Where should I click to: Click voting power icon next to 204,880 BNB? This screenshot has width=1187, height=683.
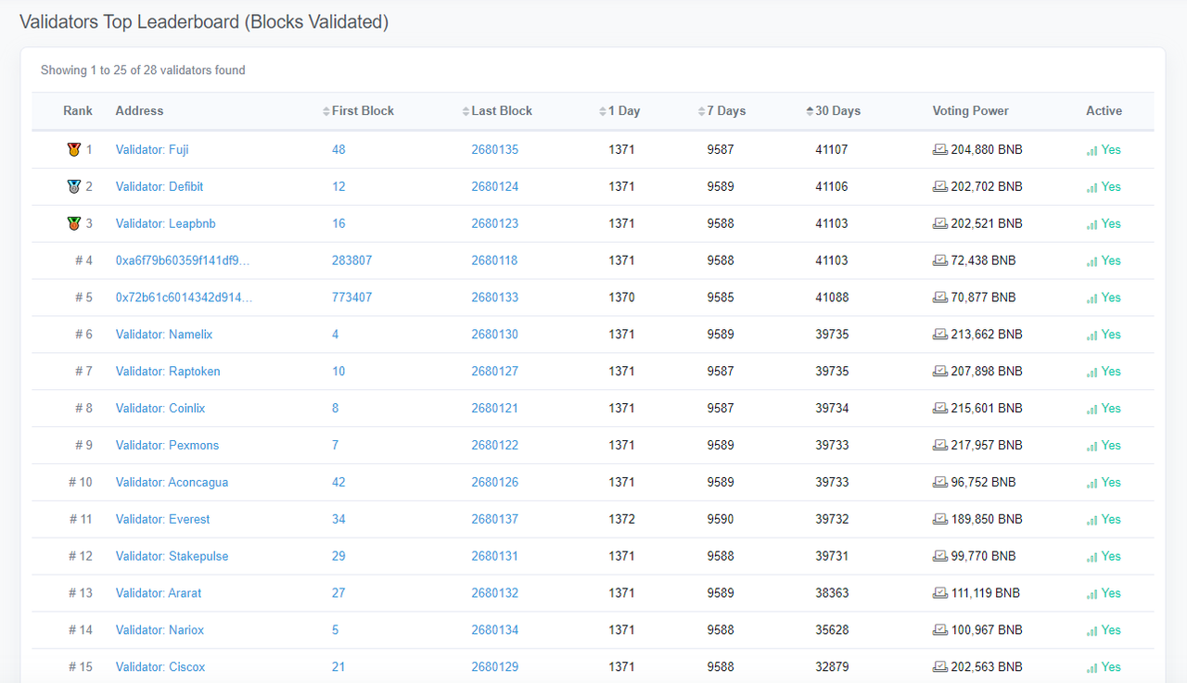[940, 149]
